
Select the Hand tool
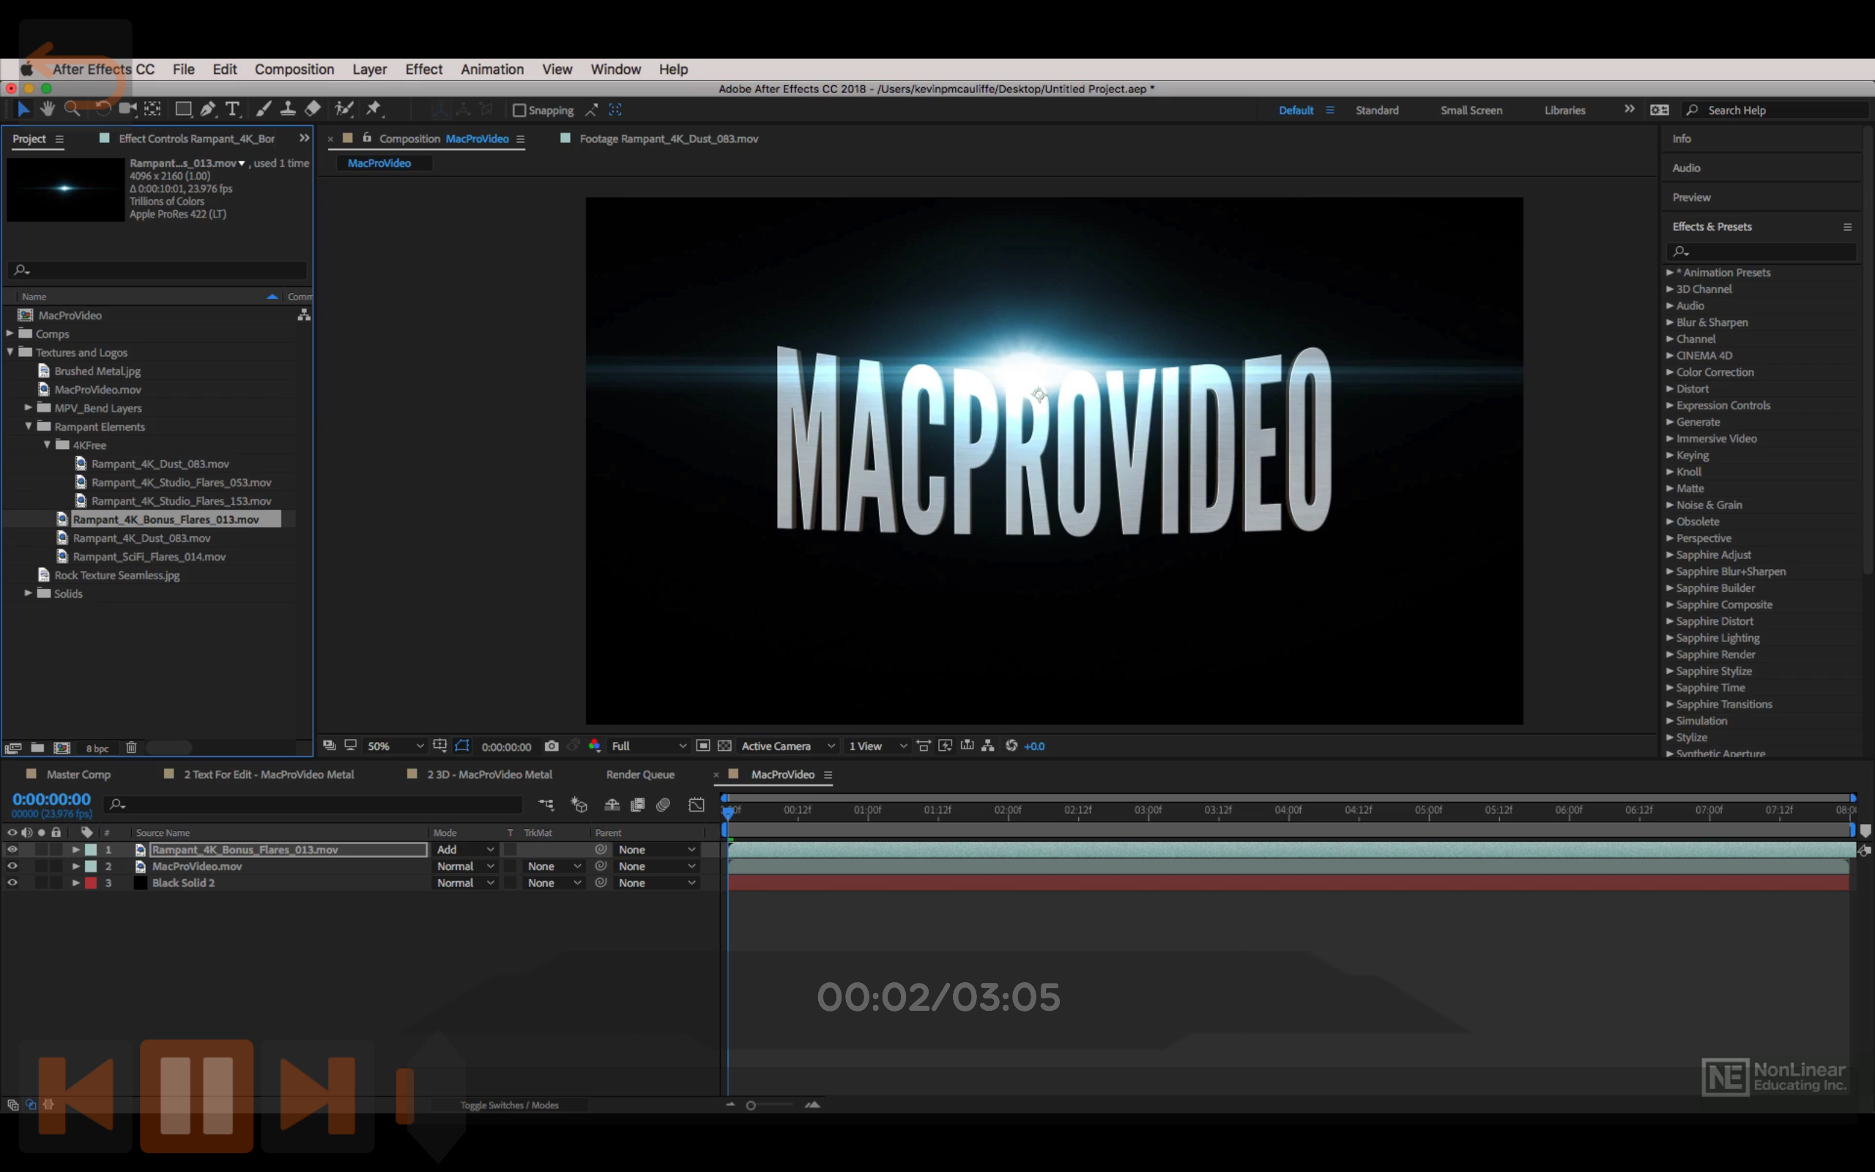(48, 109)
